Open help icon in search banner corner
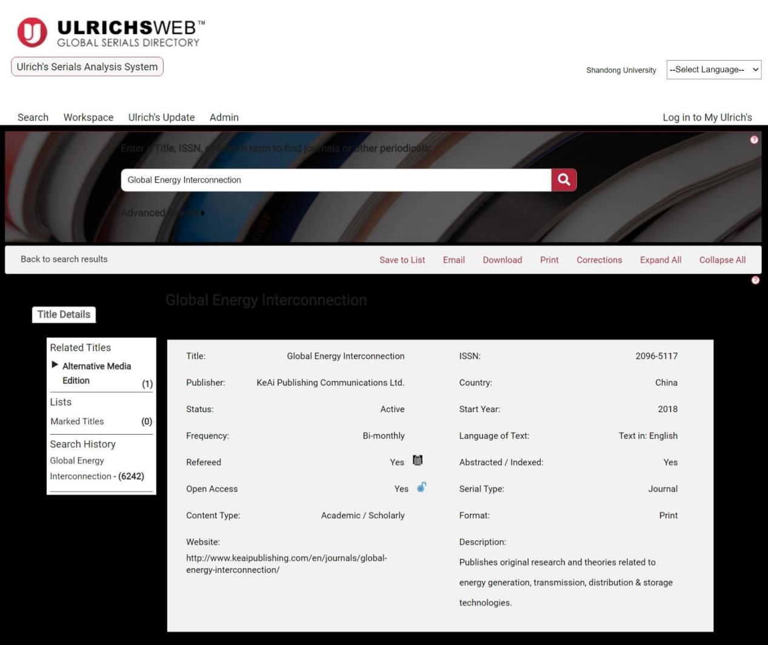768x645 pixels. 754,140
